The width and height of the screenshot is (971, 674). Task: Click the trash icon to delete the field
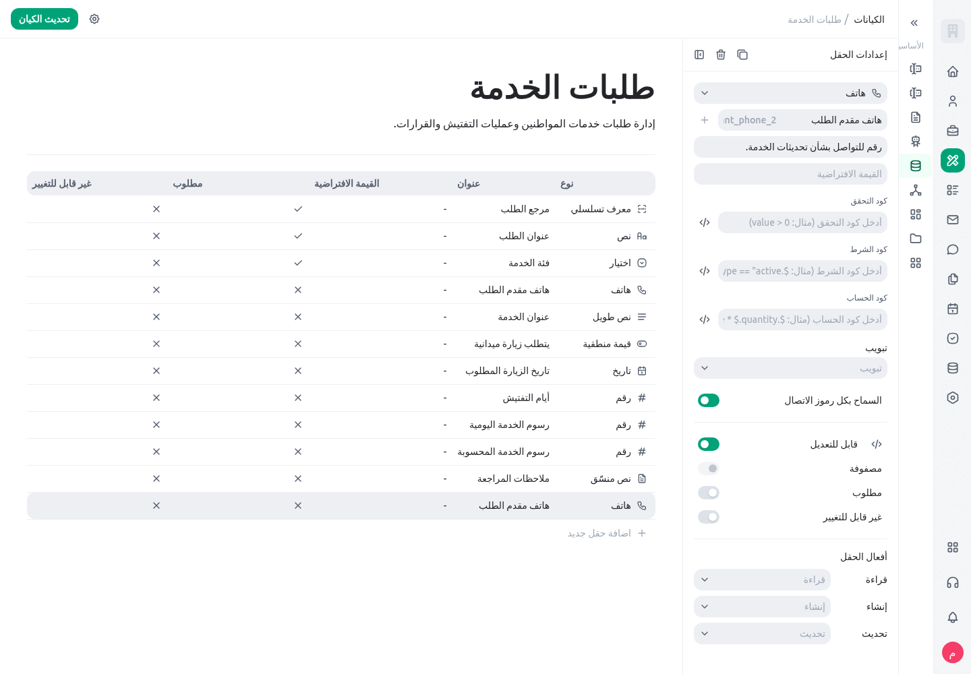721,55
